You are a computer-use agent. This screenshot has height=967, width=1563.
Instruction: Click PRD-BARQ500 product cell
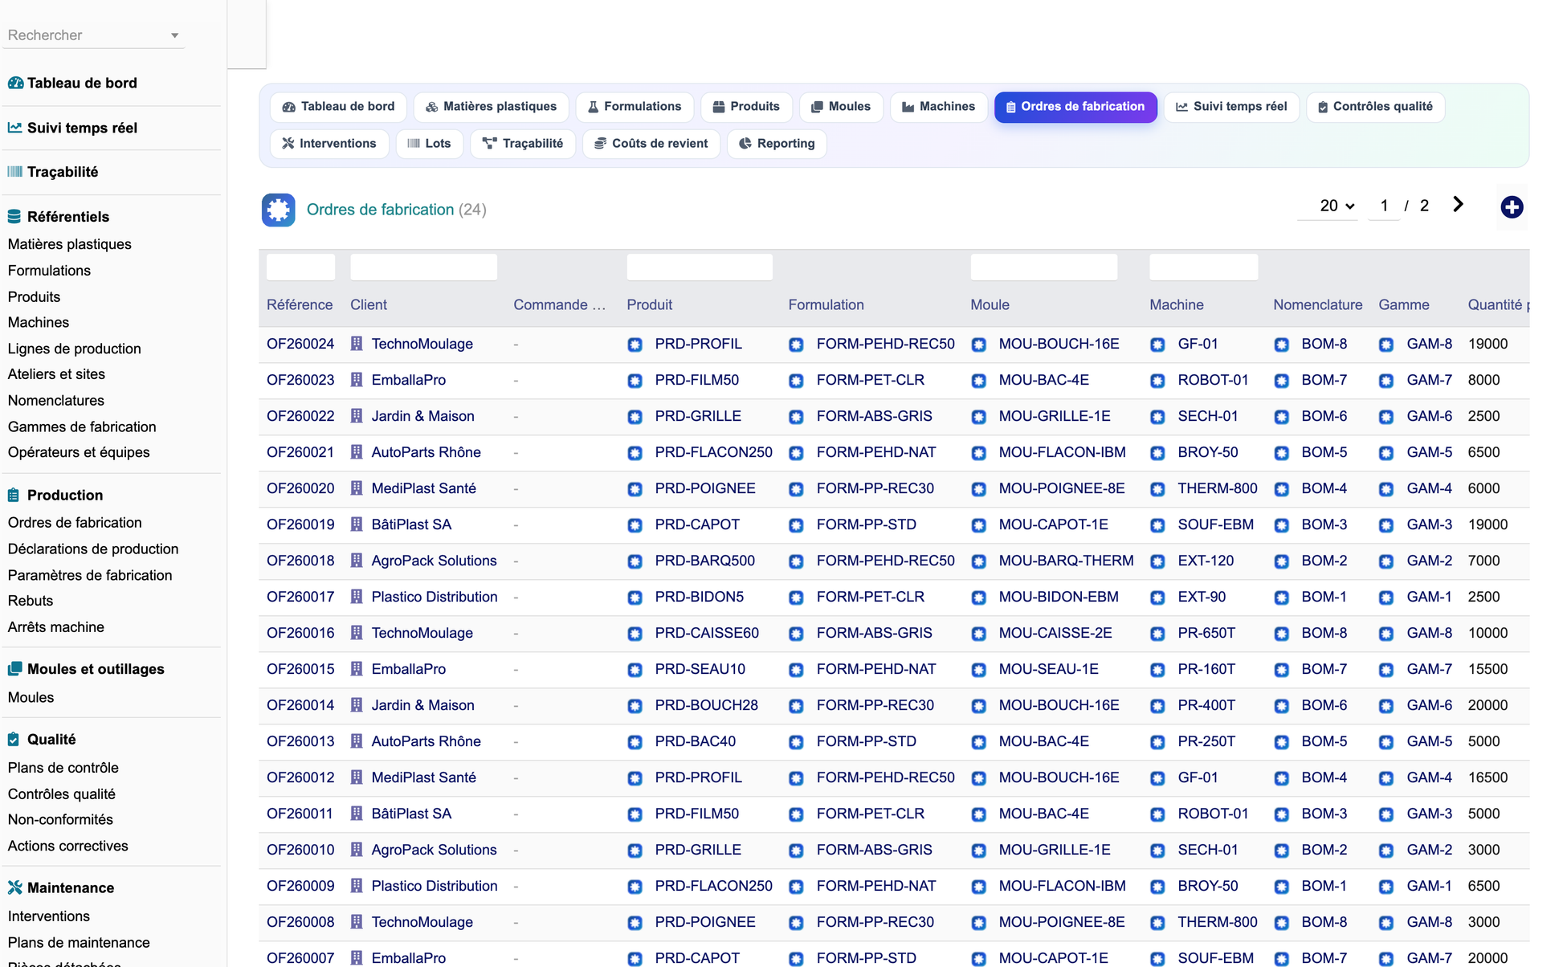[x=704, y=561]
